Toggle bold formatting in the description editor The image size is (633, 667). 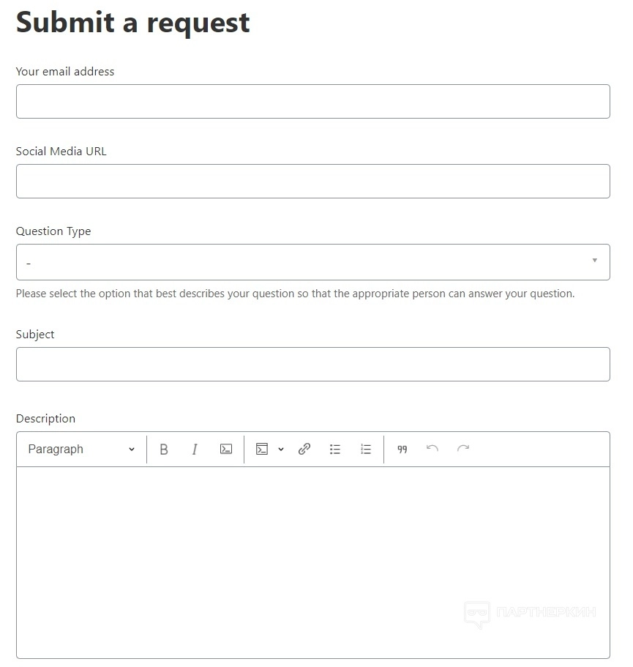pos(164,450)
